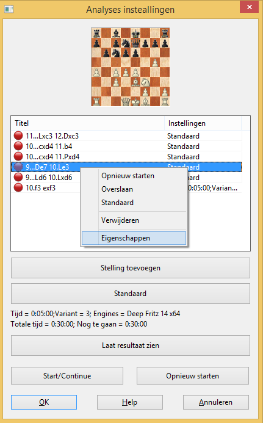Click the Opnieuw starten button at the bottom
263x423 pixels.
click(x=193, y=376)
